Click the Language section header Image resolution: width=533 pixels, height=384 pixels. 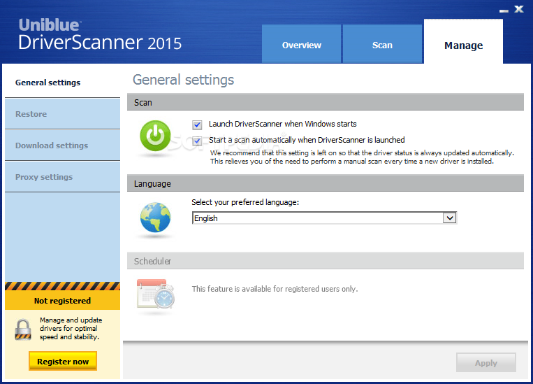tap(326, 183)
